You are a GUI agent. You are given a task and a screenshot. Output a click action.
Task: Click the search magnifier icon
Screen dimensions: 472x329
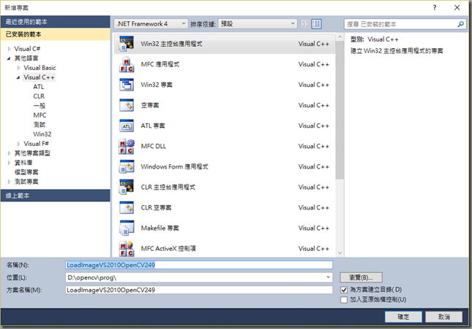pos(460,24)
